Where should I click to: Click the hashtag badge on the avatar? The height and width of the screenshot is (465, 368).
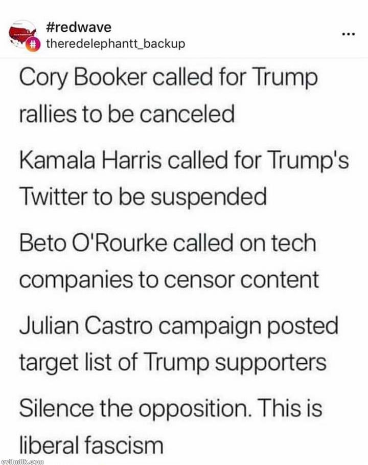point(32,45)
